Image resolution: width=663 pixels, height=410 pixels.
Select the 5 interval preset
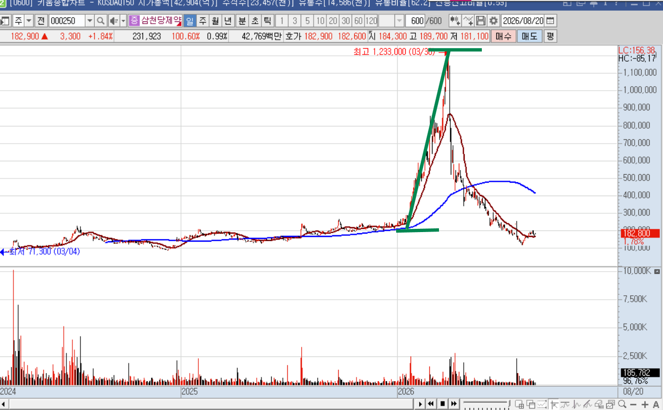click(x=307, y=21)
